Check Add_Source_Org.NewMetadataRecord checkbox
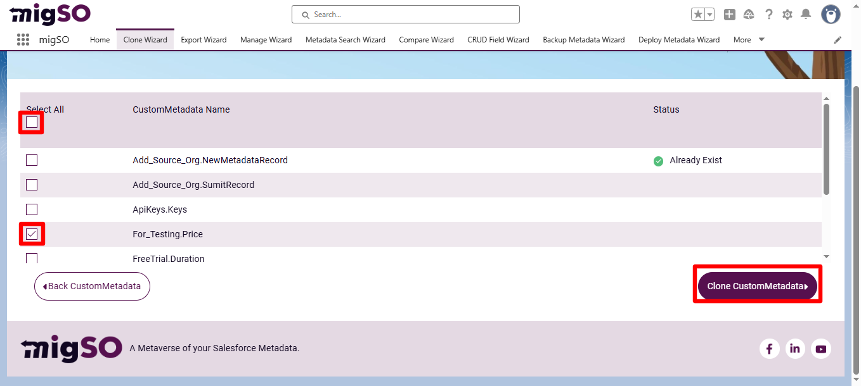The image size is (861, 386). coord(32,160)
